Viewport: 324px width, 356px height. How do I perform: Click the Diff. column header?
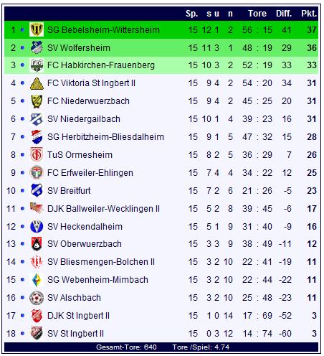click(x=284, y=14)
